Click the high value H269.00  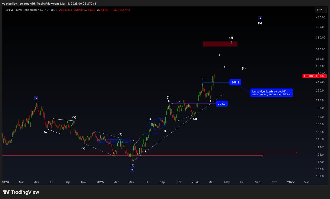[77, 10]
